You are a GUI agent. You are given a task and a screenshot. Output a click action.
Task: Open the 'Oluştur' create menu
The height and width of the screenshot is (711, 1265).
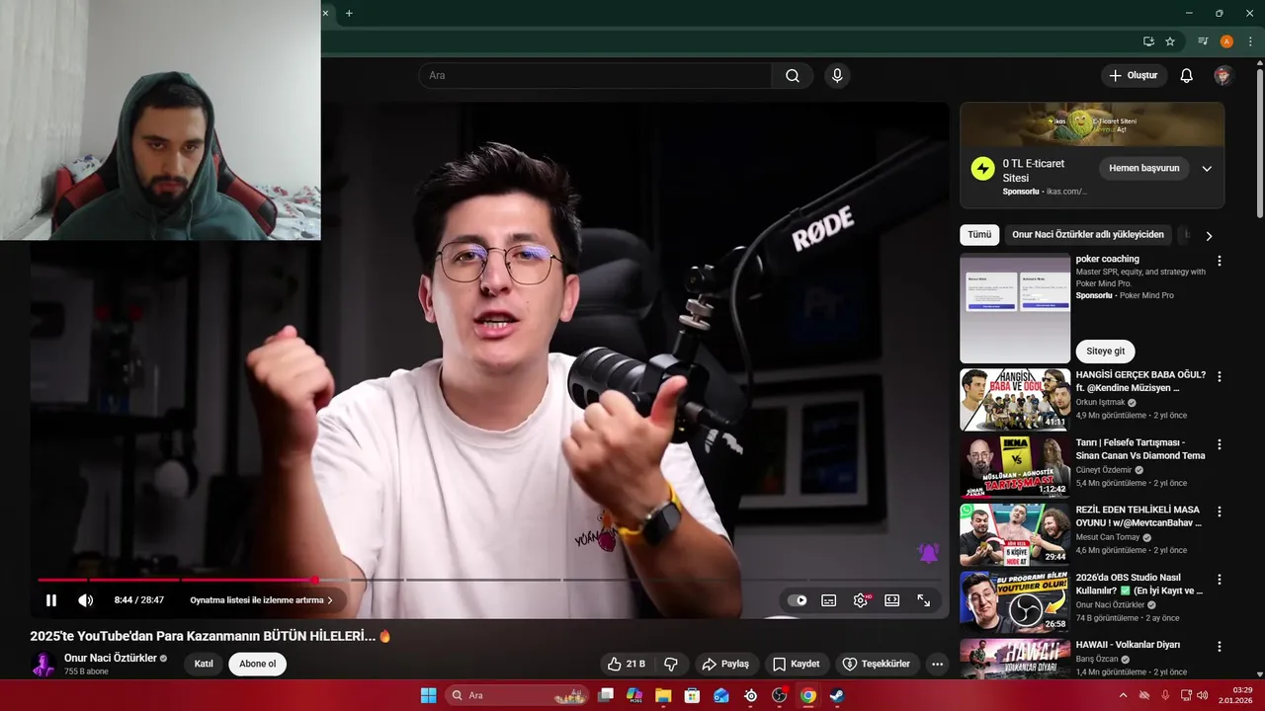[1134, 75]
